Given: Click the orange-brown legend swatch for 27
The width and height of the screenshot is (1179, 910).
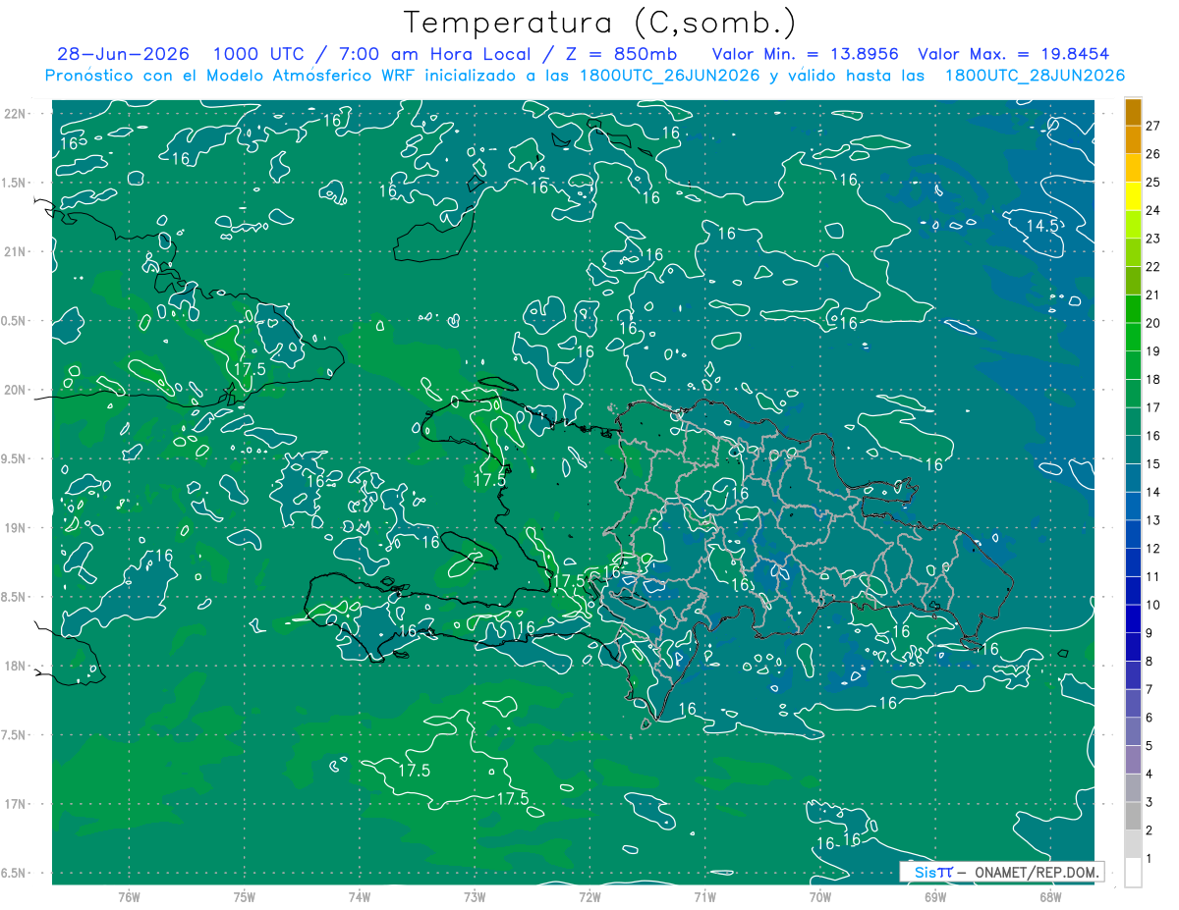Looking at the screenshot, I should [1133, 112].
